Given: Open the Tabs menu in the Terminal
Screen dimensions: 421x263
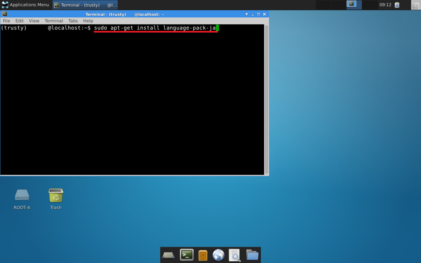Looking at the screenshot, I should [73, 21].
